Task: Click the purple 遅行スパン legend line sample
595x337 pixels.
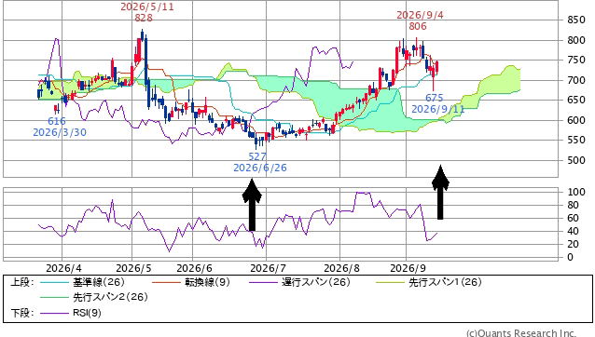Action: coord(263,282)
